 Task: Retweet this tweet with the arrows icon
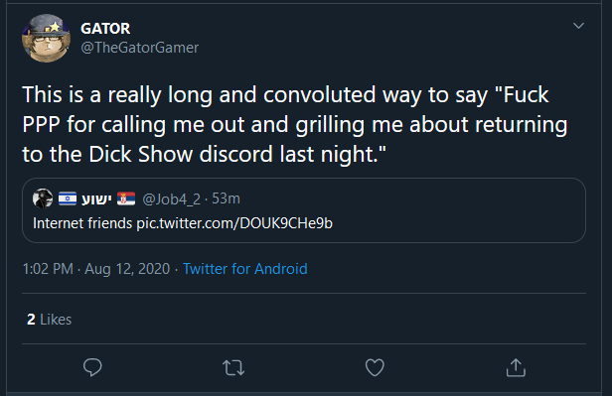point(233,367)
